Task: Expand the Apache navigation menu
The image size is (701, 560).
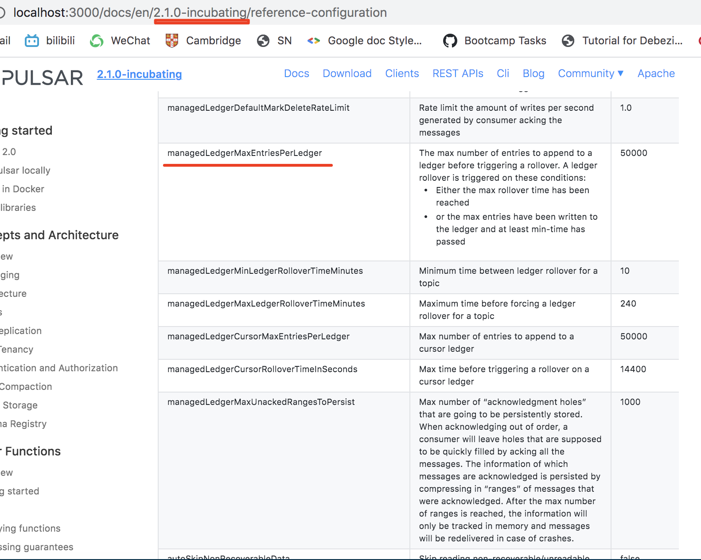Action: pyautogui.click(x=656, y=74)
